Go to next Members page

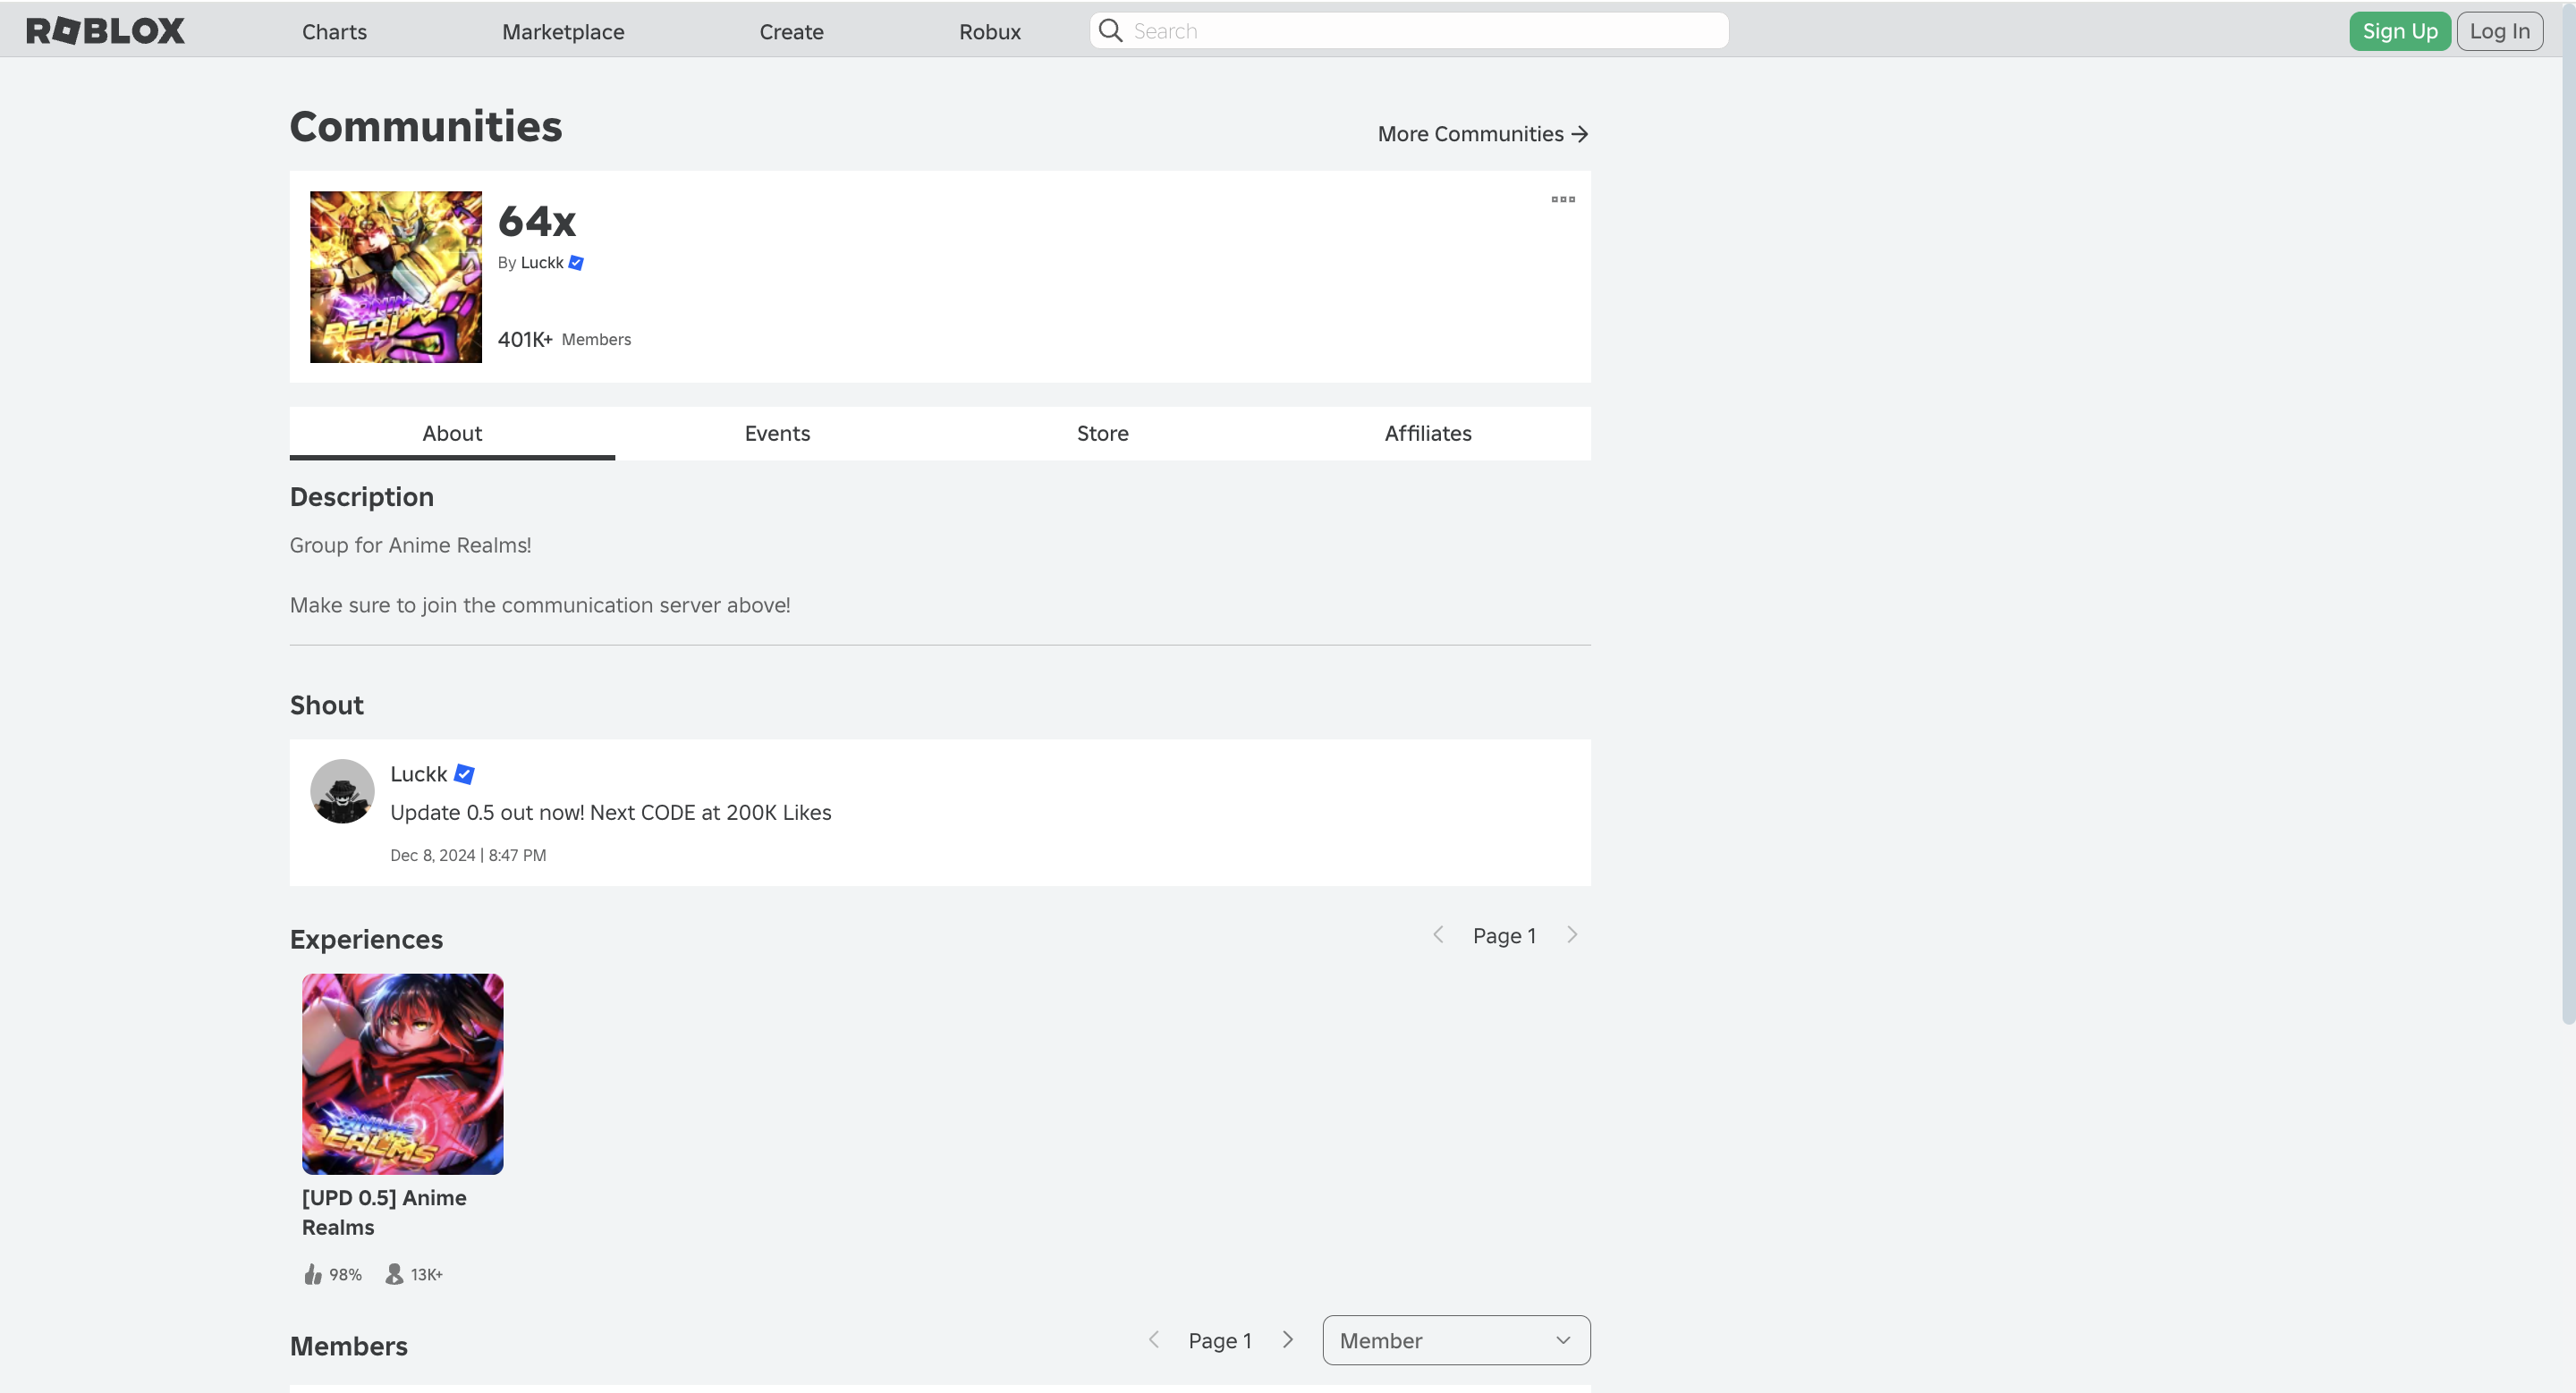1288,1340
